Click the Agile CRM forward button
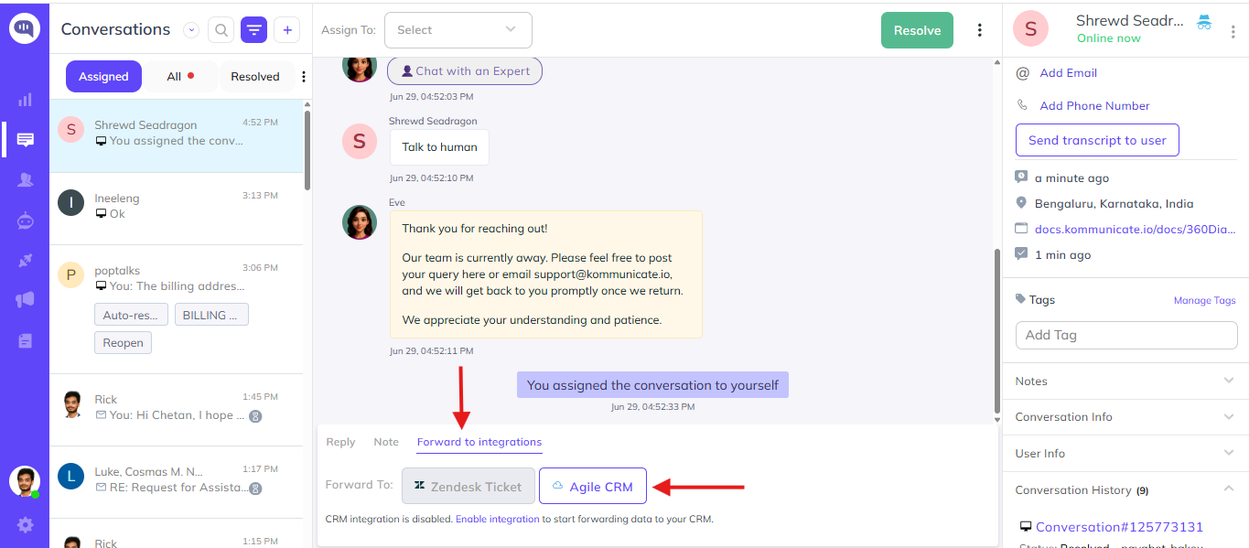Viewport: 1249px width, 548px height. (593, 487)
